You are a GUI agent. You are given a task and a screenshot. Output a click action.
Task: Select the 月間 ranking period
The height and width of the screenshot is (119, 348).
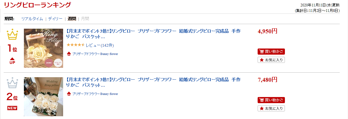point(85,19)
